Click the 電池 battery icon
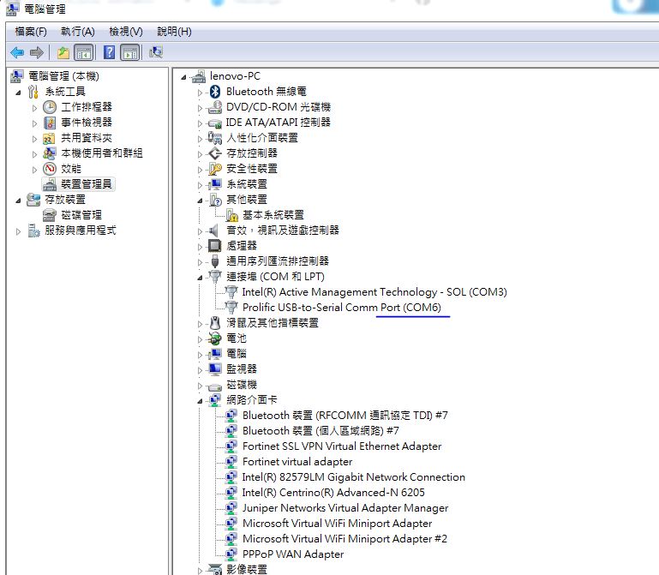This screenshot has width=659, height=575. tap(215, 338)
